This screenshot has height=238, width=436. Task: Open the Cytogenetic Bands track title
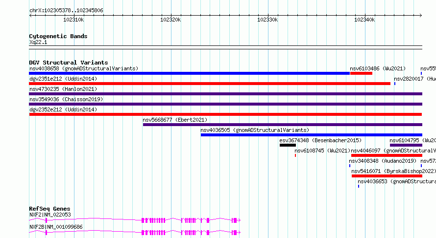click(58, 36)
